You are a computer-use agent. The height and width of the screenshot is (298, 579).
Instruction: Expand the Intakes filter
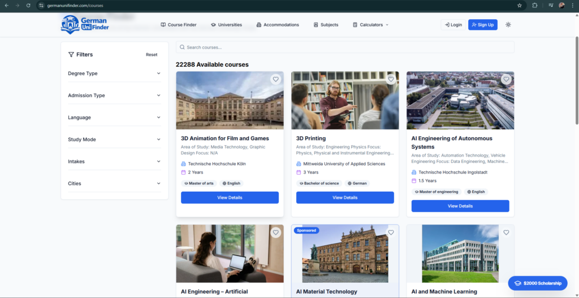tap(114, 161)
